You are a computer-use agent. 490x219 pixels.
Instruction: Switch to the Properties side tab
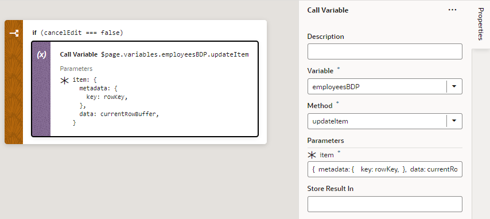481,24
